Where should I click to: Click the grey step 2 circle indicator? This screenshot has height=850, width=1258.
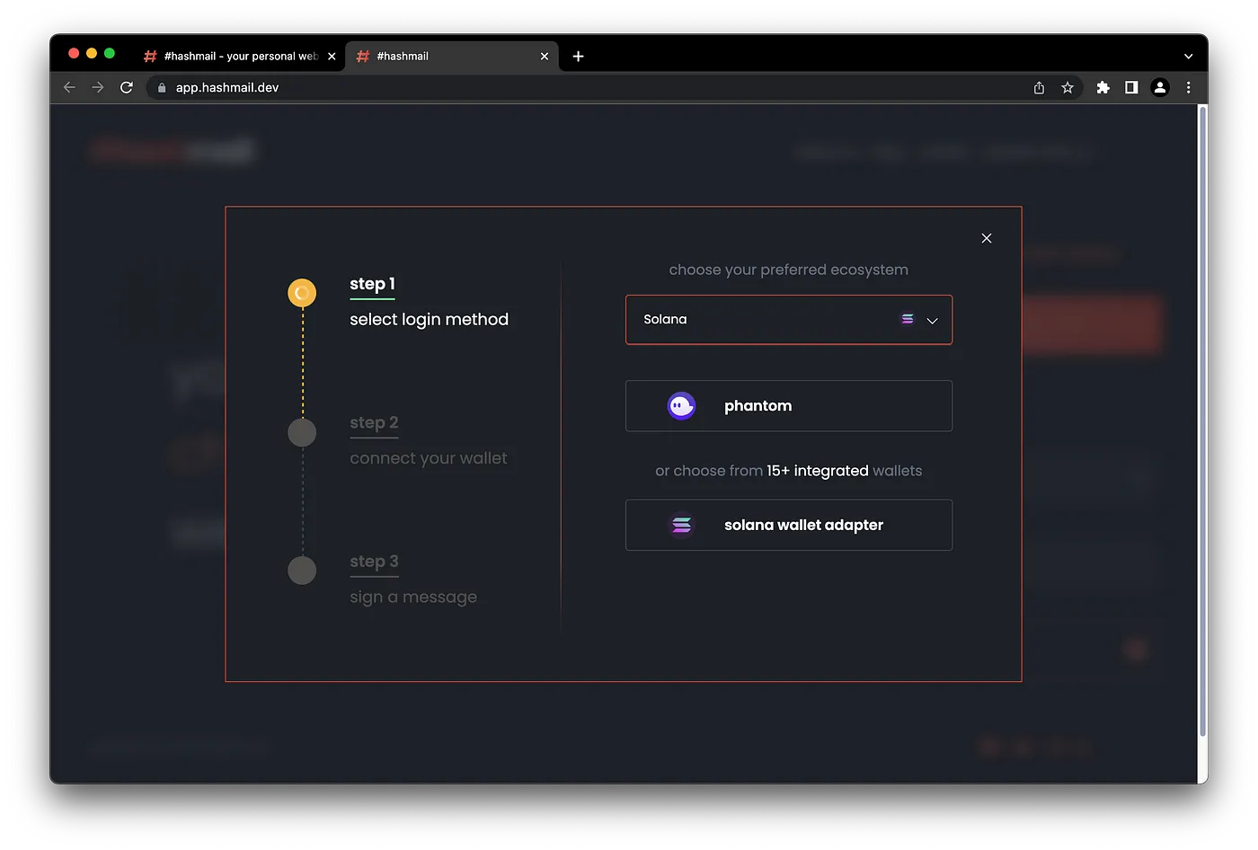(302, 432)
